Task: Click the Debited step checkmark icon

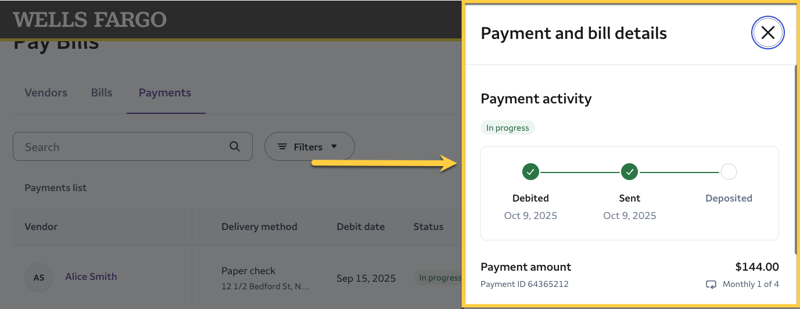Action: coord(530,172)
